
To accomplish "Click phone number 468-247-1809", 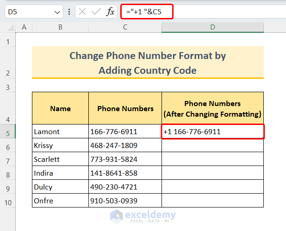I will click(x=125, y=145).
